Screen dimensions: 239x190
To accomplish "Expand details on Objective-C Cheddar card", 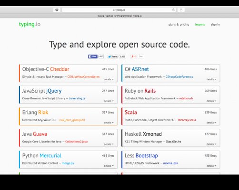I will tap(109, 79).
